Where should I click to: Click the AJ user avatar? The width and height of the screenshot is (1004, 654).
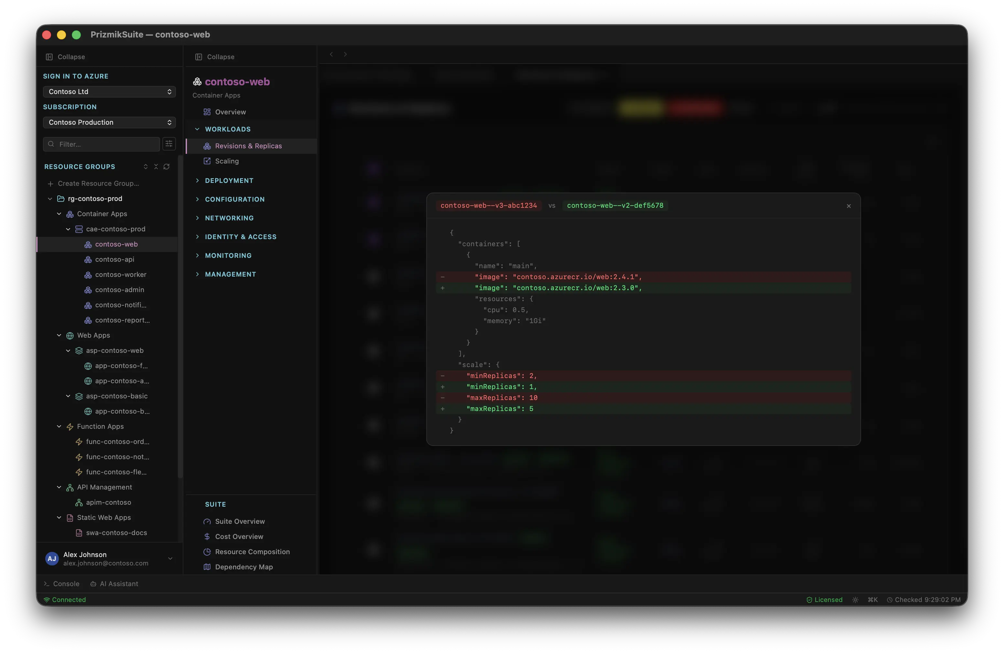[x=51, y=558]
